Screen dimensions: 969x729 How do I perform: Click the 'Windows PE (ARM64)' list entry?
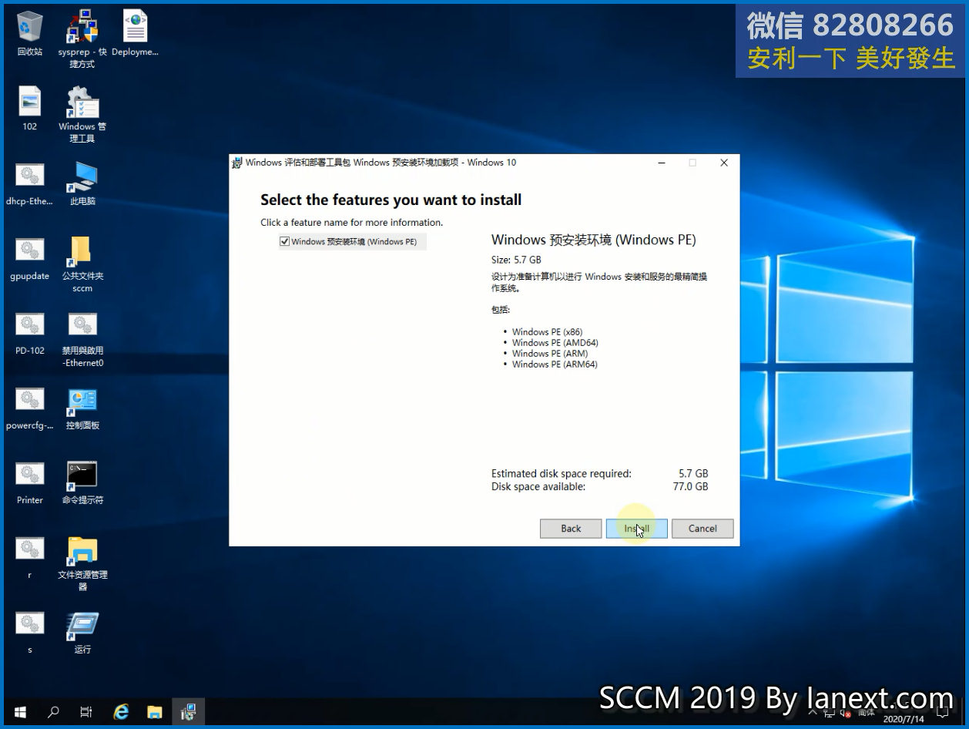(555, 364)
